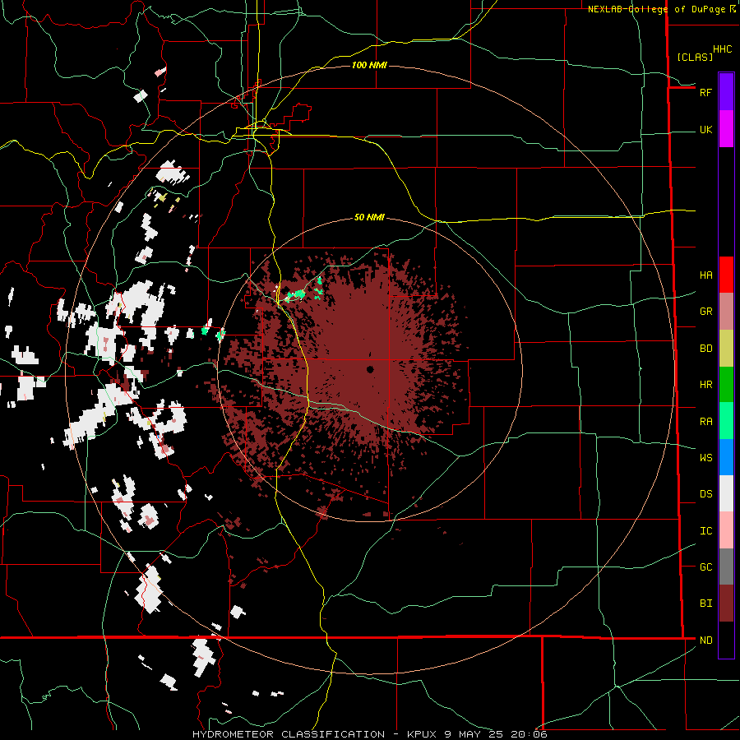Click the HR legend label
The image size is (740, 740).
point(705,384)
